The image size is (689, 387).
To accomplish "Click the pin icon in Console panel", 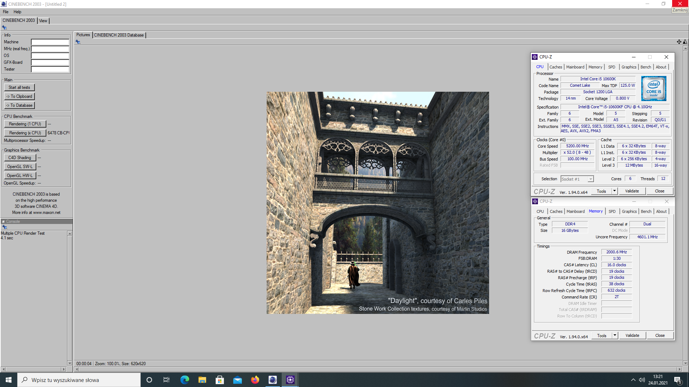I will 5,227.
